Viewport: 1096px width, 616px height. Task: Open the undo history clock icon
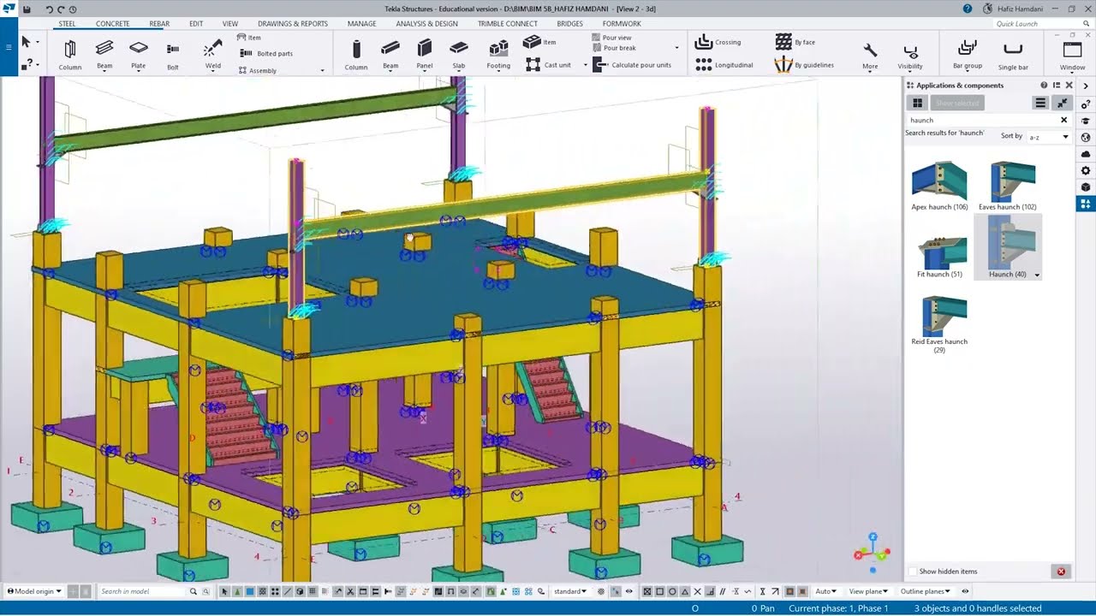[73, 9]
